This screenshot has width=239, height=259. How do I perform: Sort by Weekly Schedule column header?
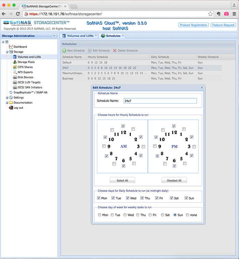(209, 57)
